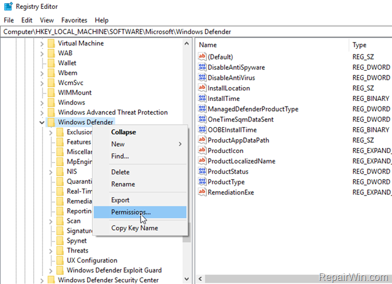This screenshot has width=392, height=284.
Task: Expand Windows Defender Exploit Guard key
Action: (x=51, y=271)
